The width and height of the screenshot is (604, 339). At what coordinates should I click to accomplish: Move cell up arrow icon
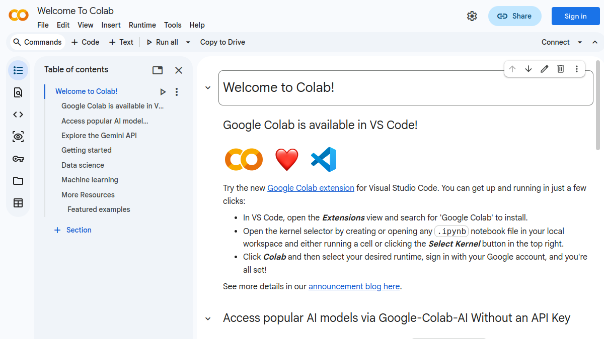click(x=512, y=69)
